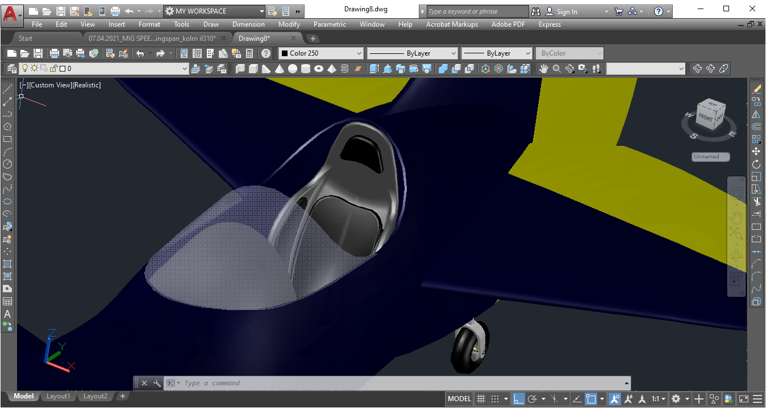Expand the layer list dropdown

click(184, 69)
